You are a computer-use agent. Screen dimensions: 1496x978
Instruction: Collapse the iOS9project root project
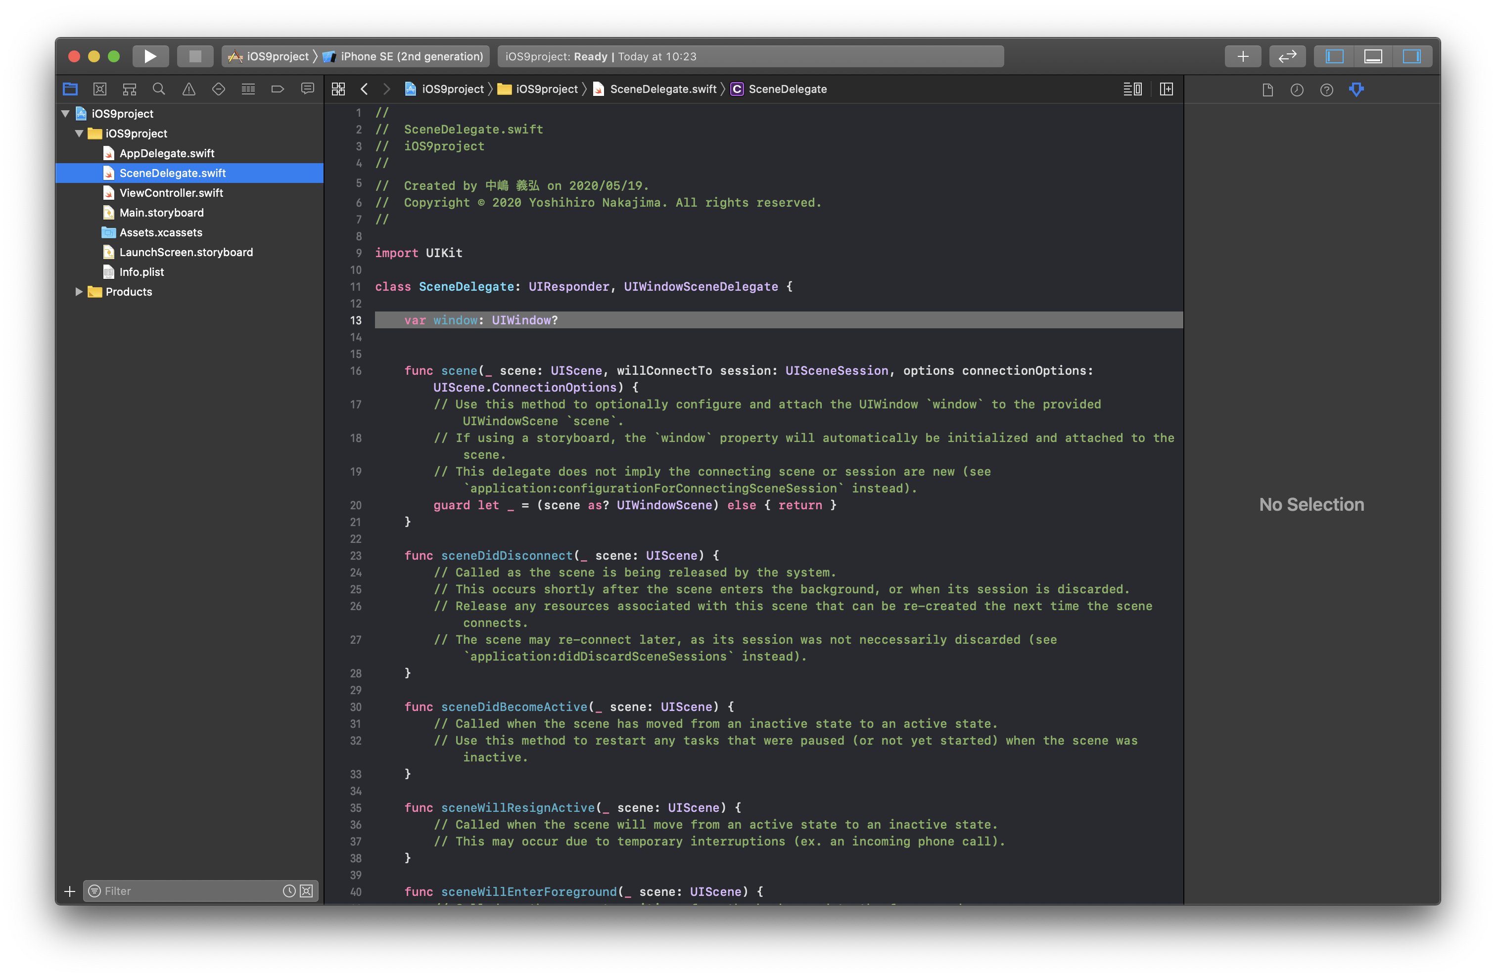(65, 114)
